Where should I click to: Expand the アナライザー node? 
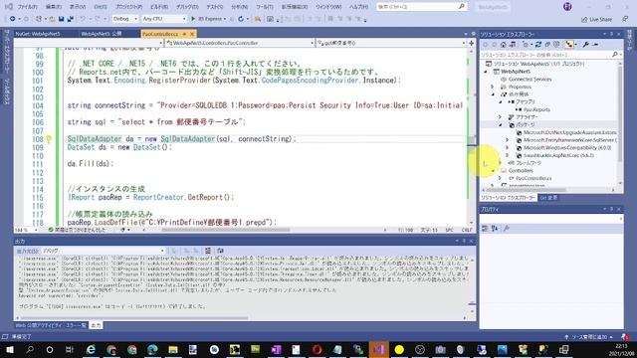pos(501,117)
